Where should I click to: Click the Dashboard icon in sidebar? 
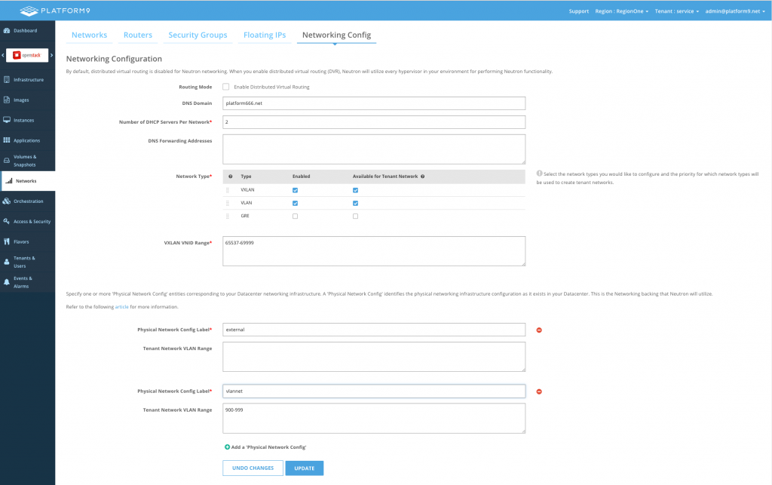click(7, 31)
